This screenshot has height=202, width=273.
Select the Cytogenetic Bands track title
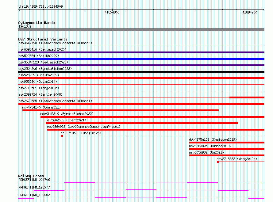[x=37, y=23]
